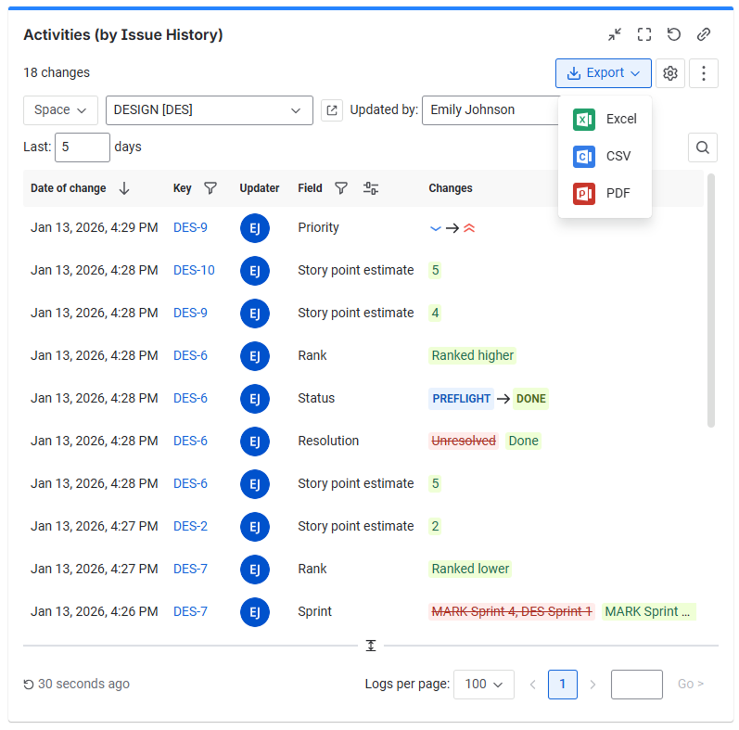
Task: Click EJ avatar in Status row
Action: point(255,399)
